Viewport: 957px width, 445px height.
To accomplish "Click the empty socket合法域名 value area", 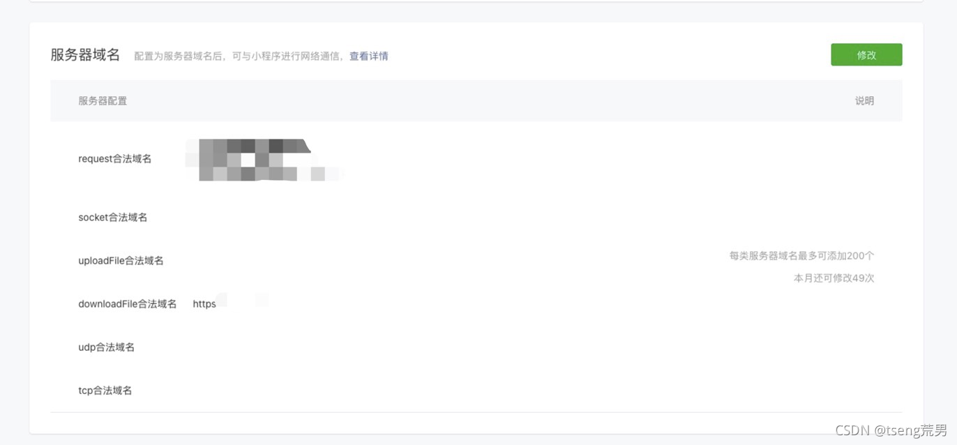I will pyautogui.click(x=446, y=218).
